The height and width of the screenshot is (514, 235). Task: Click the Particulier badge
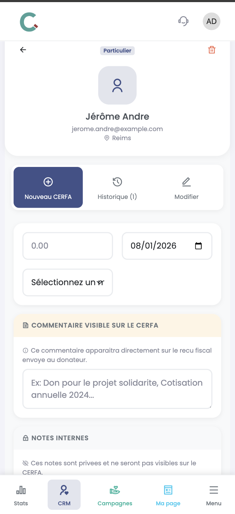click(117, 50)
